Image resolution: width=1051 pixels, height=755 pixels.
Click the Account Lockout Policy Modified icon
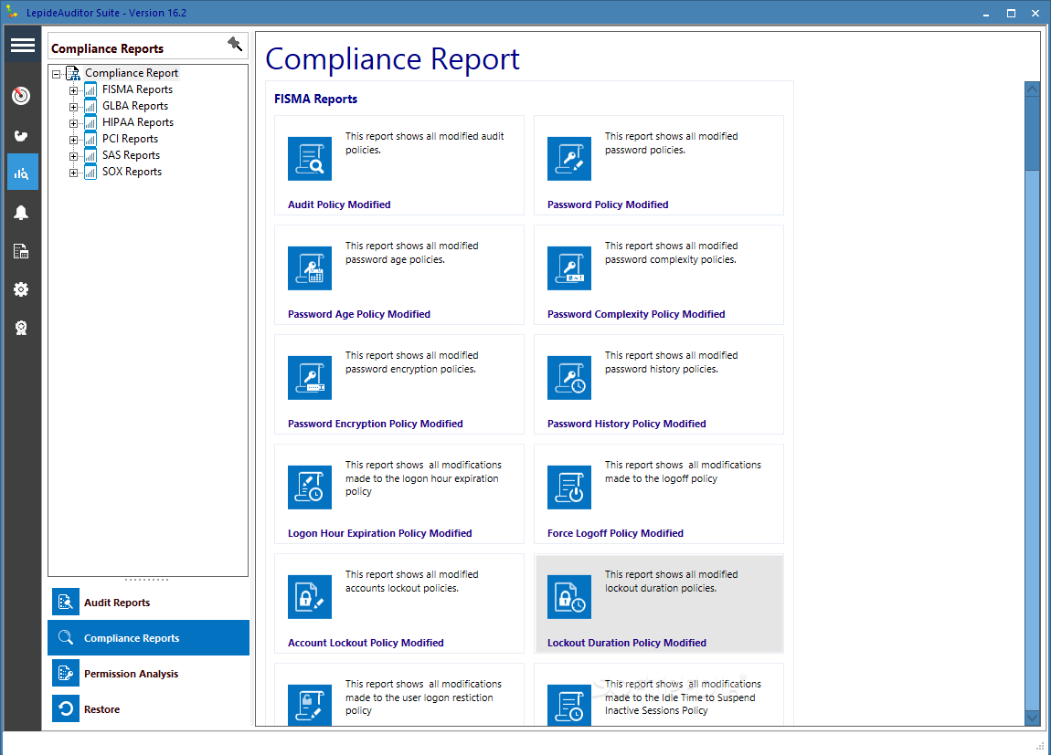tap(310, 597)
